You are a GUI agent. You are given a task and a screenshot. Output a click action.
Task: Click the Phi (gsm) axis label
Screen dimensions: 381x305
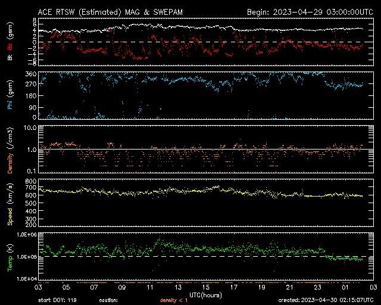coord(10,95)
